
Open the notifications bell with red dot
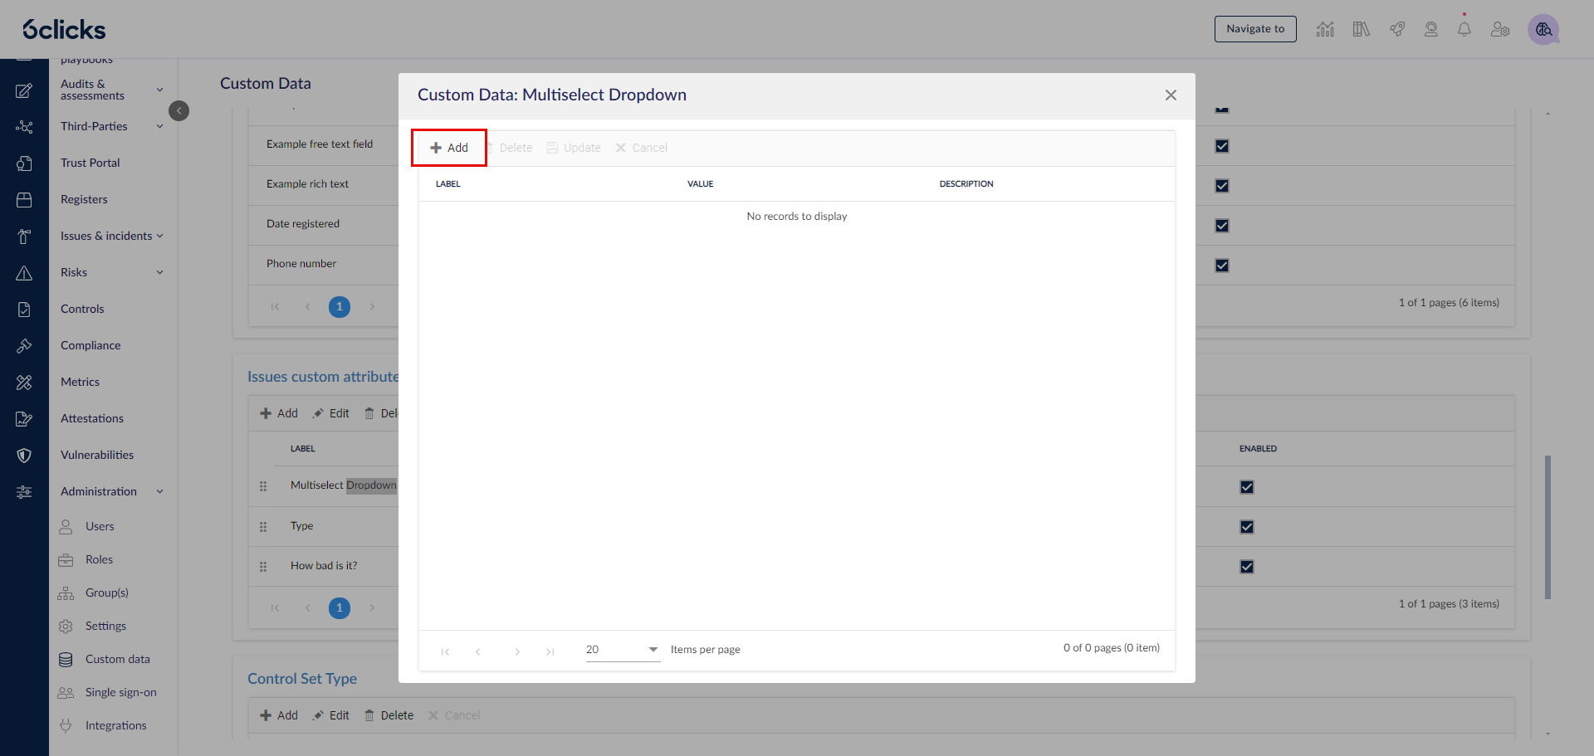pyautogui.click(x=1464, y=29)
